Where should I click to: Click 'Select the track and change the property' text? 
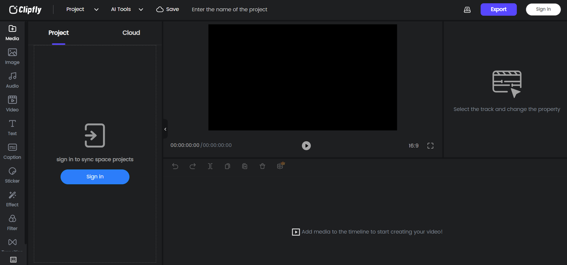[507, 109]
